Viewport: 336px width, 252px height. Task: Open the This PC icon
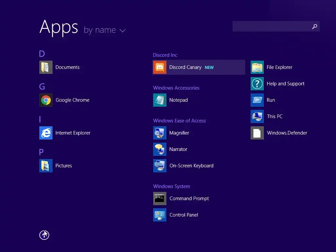[257, 116]
